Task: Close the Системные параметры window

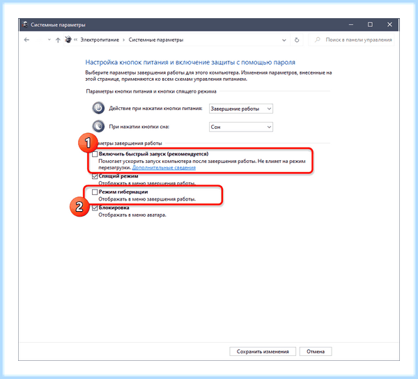Action: tap(389, 24)
